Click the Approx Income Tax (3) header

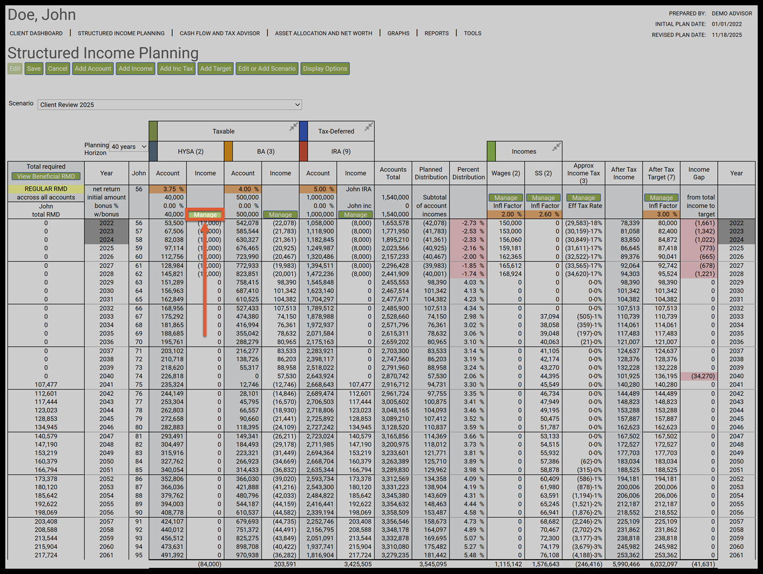584,173
